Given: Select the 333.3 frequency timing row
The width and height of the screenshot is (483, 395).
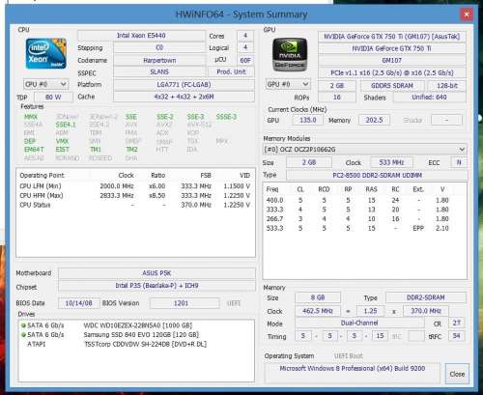Looking at the screenshot, I should pos(357,210).
